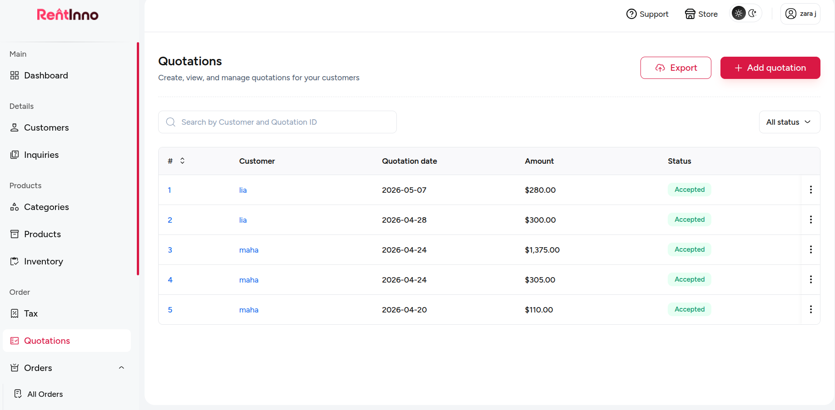
Task: Open quotation number 2 link
Action: point(170,220)
